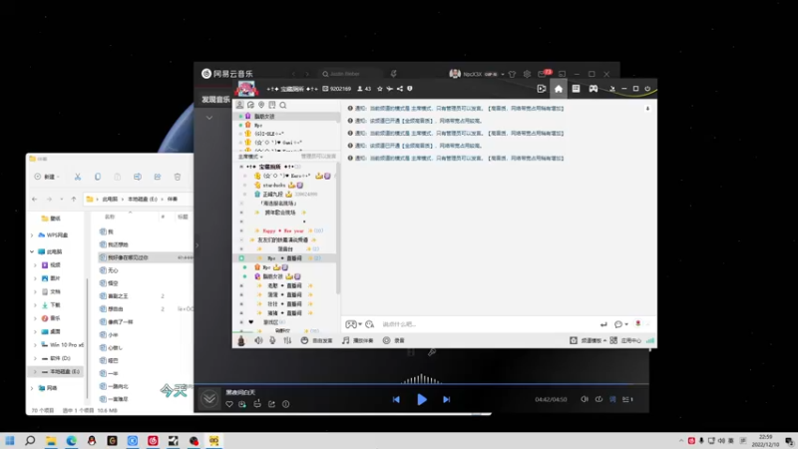
Task: Open NetEase Music settings gear icon
Action: tap(527, 74)
